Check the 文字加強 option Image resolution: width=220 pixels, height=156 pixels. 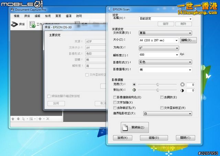pyautogui.click(x=115, y=103)
